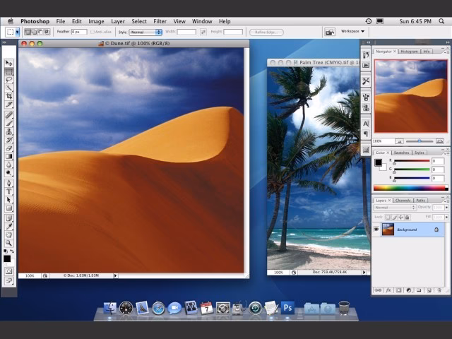Open the Filter menu

coord(160,21)
